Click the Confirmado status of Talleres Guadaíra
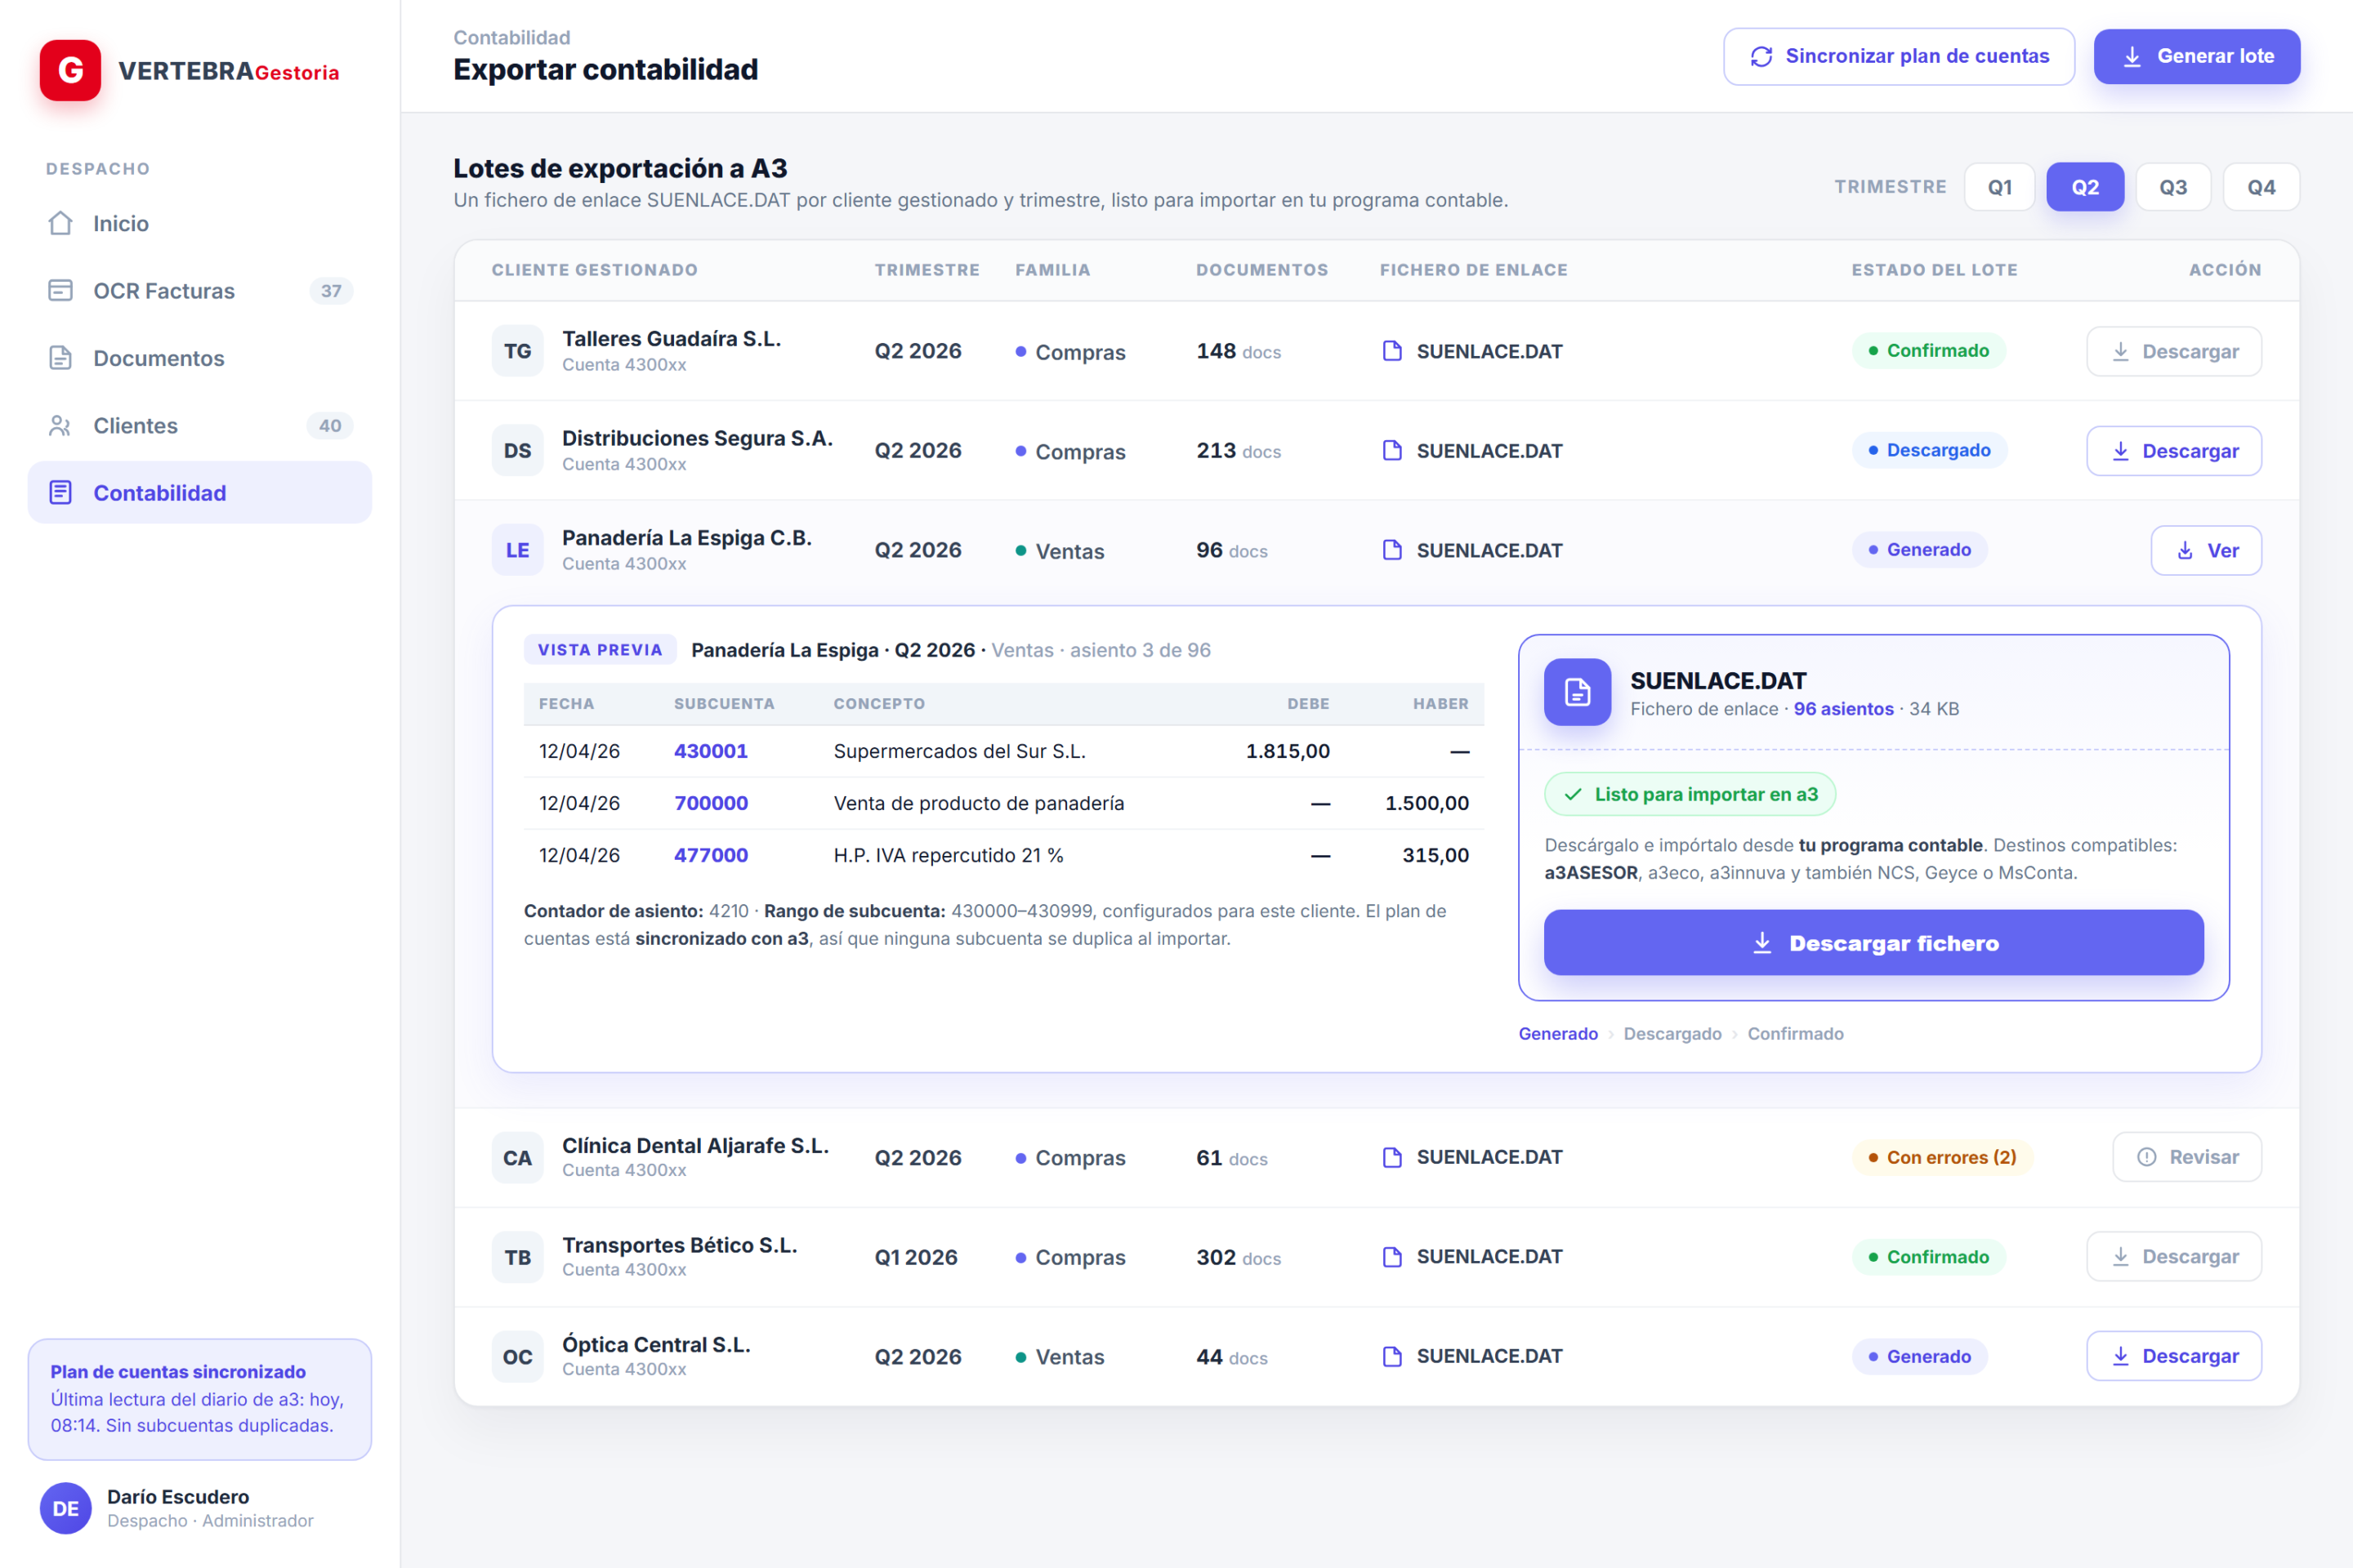Screen dimensions: 2353x1568 pos(1928,351)
